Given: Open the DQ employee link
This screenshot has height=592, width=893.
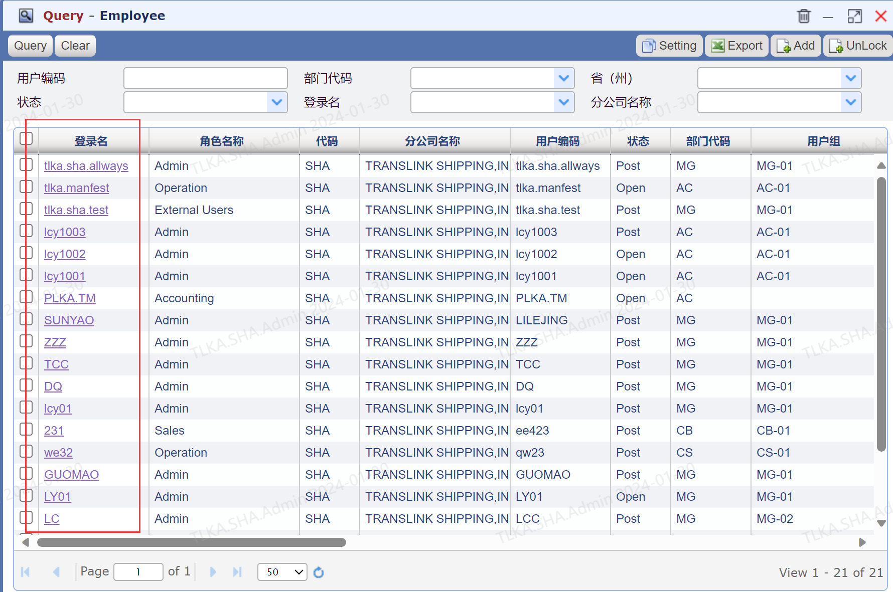Looking at the screenshot, I should coord(53,386).
